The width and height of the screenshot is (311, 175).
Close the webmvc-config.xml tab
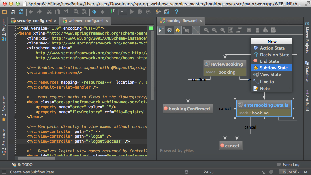107,21
